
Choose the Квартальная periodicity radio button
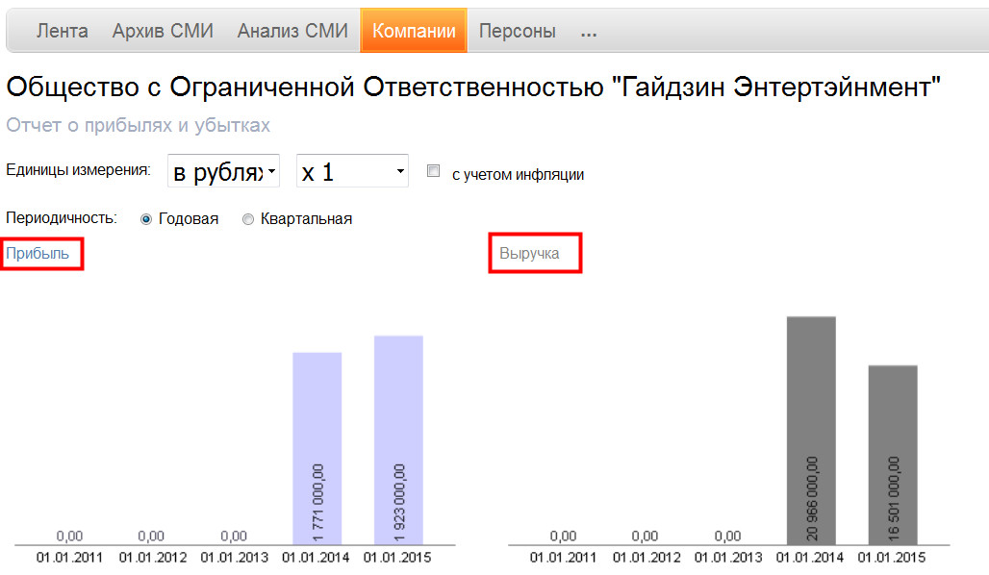point(248,219)
